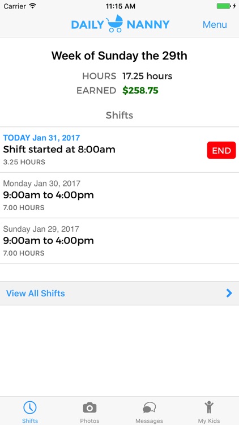239x425 pixels.
Task: Tap the DAILY NANNY title text
Action: 120,24
